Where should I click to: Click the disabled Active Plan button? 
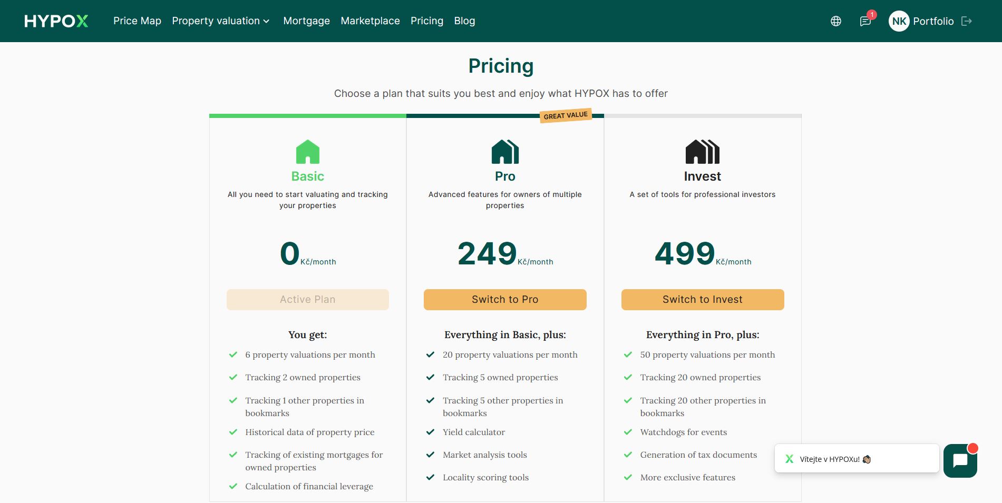[308, 299]
